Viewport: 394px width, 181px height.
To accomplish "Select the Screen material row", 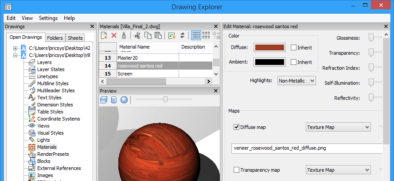I will [x=156, y=74].
